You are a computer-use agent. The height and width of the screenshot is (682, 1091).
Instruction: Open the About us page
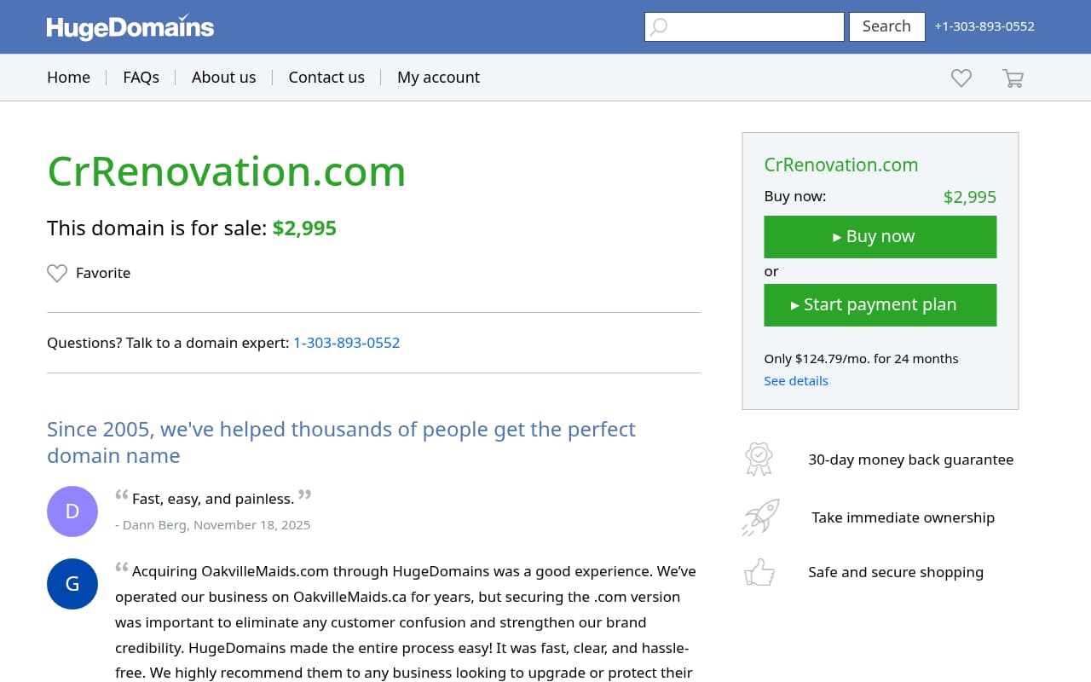(x=223, y=78)
